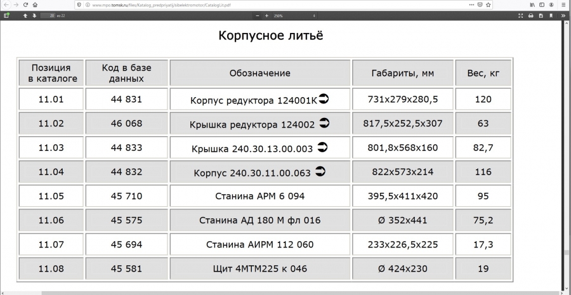Download the PDF file
This screenshot has height=295, width=571.
[541, 15]
